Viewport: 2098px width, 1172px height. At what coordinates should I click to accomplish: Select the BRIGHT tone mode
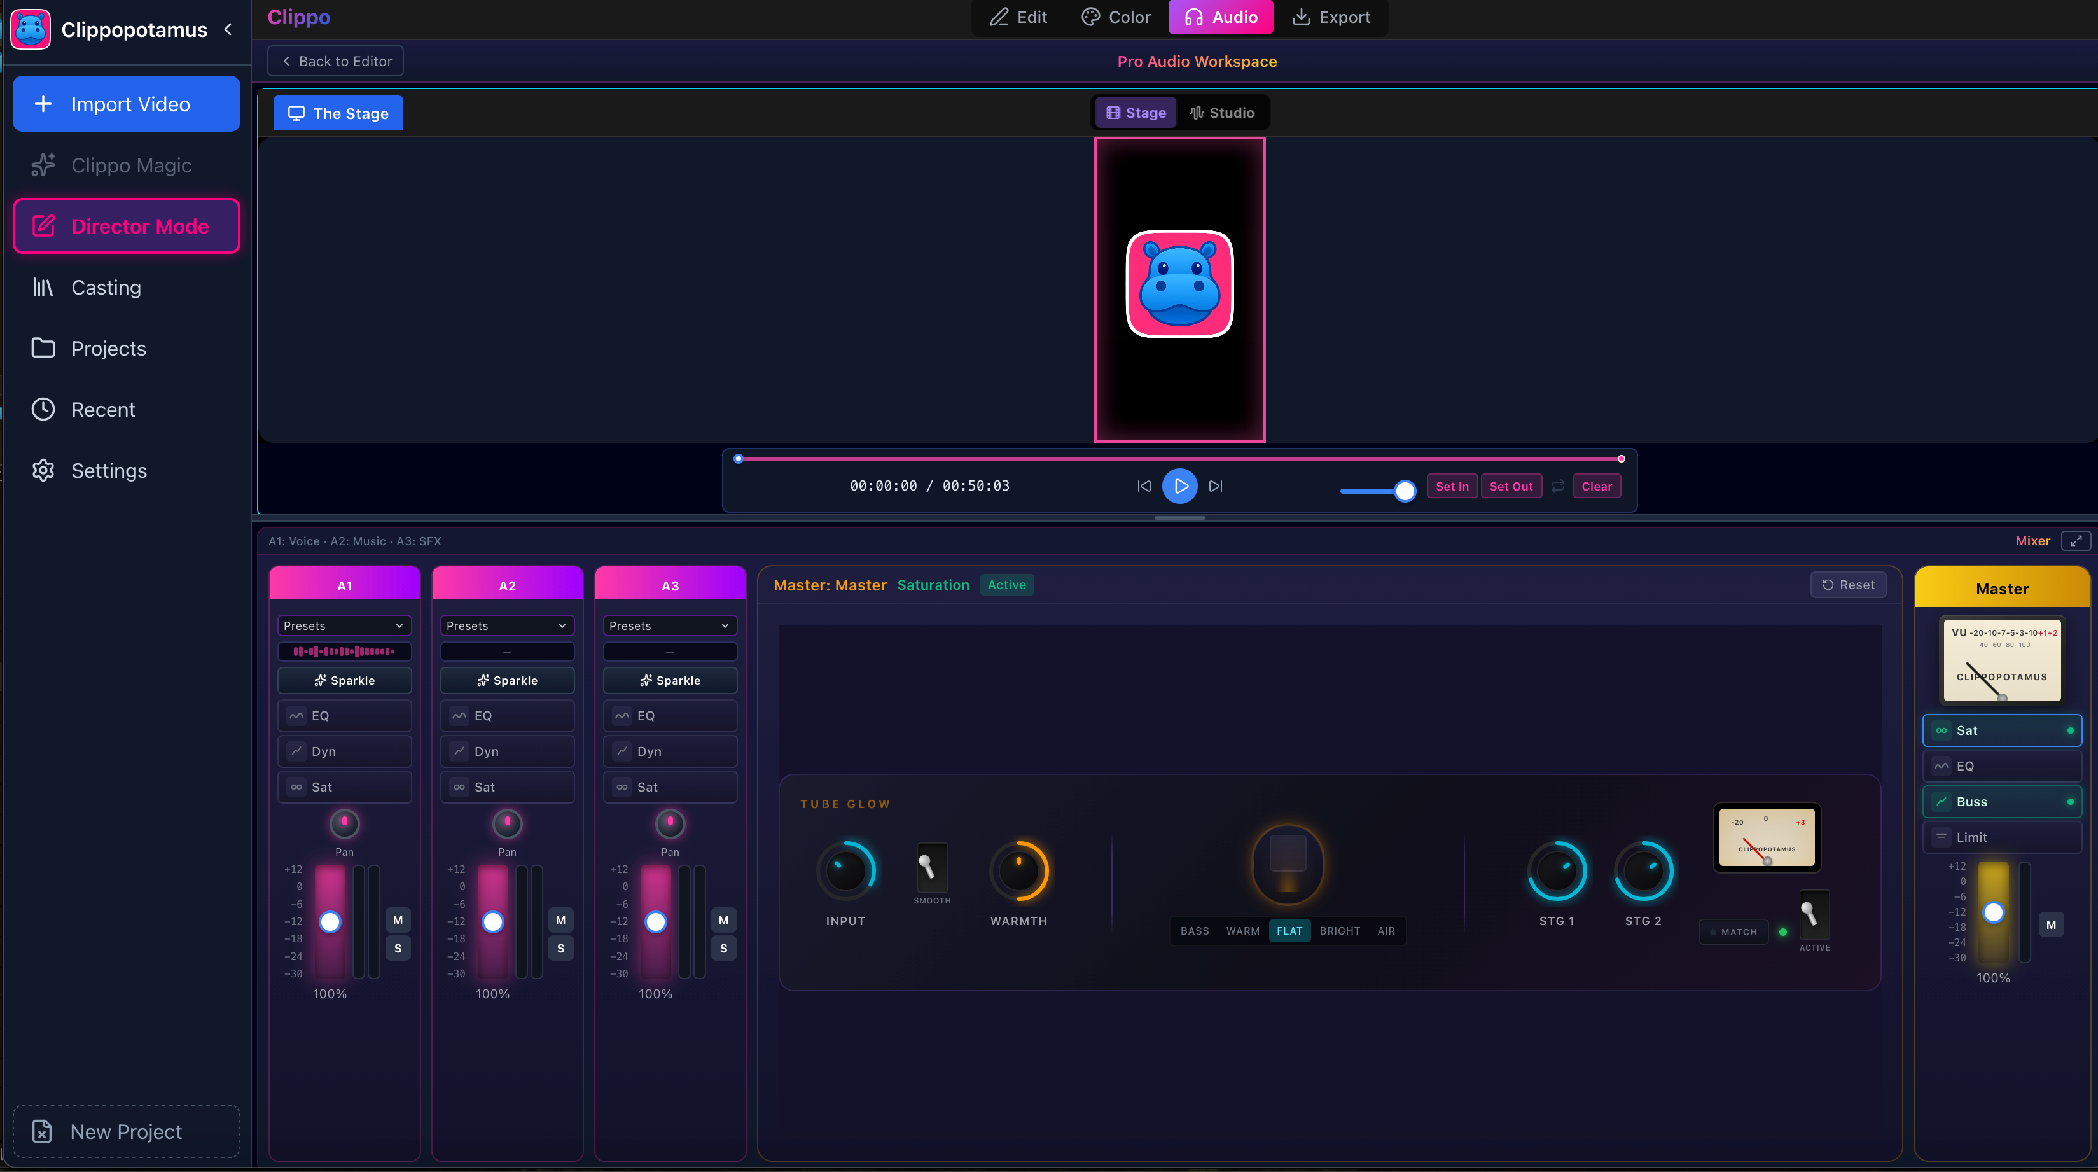pos(1339,931)
